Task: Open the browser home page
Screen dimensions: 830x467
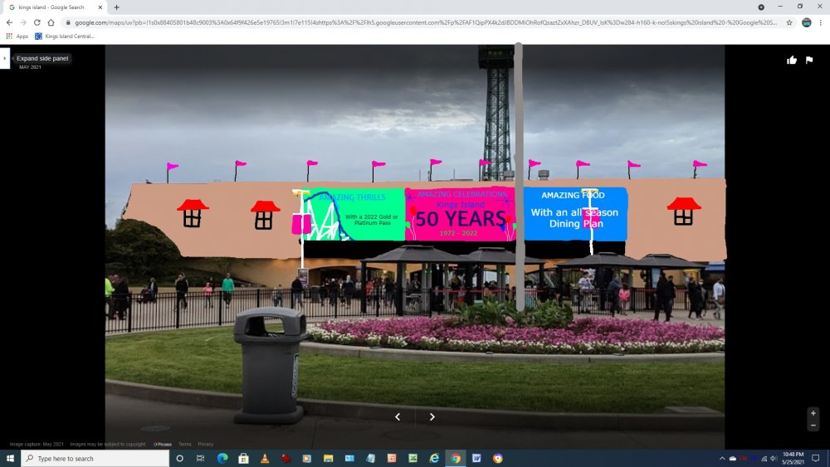Action: (x=51, y=22)
